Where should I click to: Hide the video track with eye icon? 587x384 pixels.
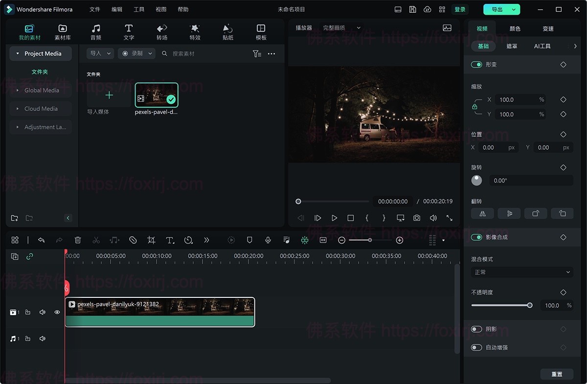pos(57,312)
